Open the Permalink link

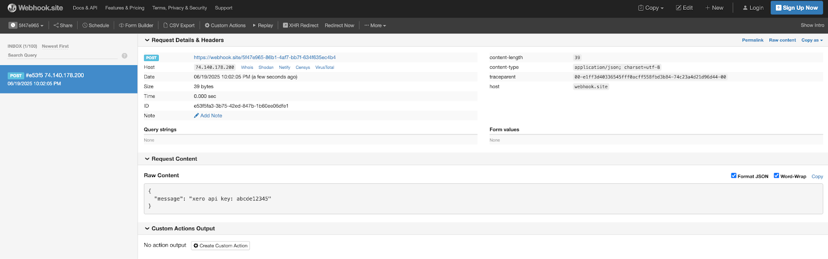pos(752,40)
